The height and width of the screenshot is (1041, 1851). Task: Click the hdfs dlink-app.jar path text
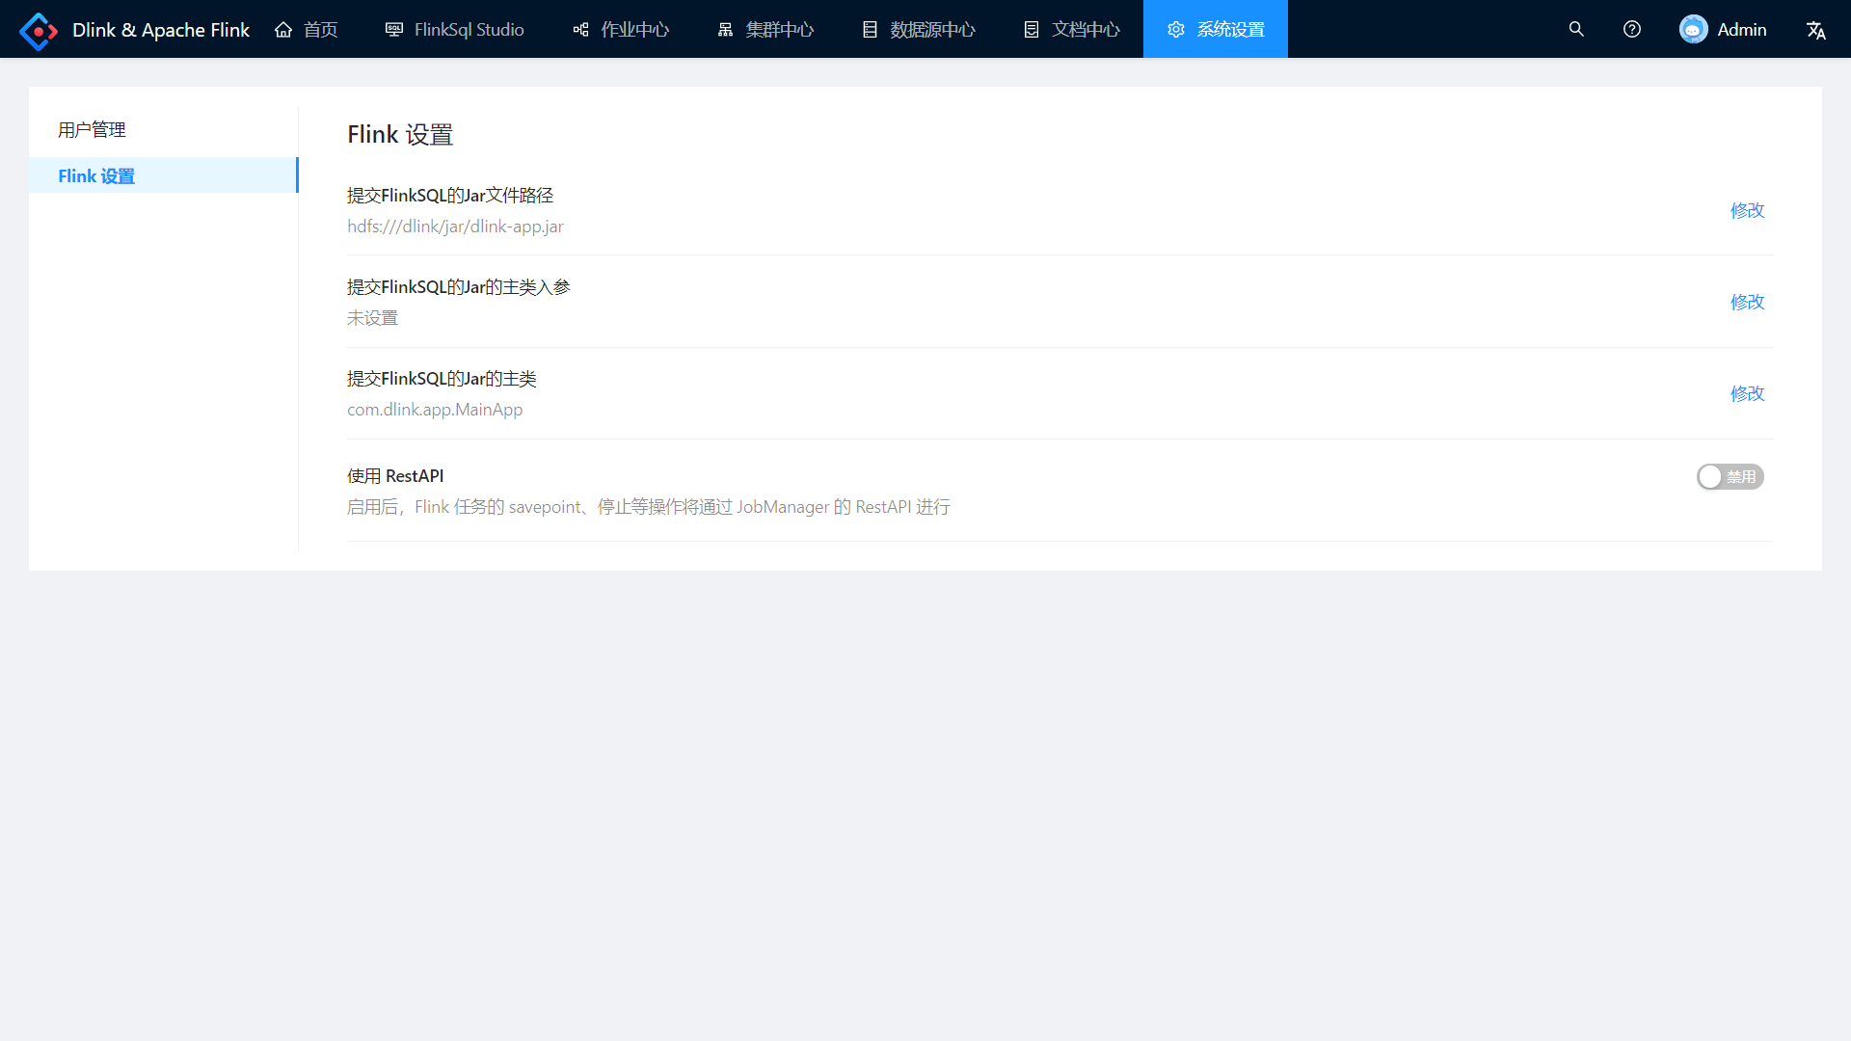[x=455, y=227]
